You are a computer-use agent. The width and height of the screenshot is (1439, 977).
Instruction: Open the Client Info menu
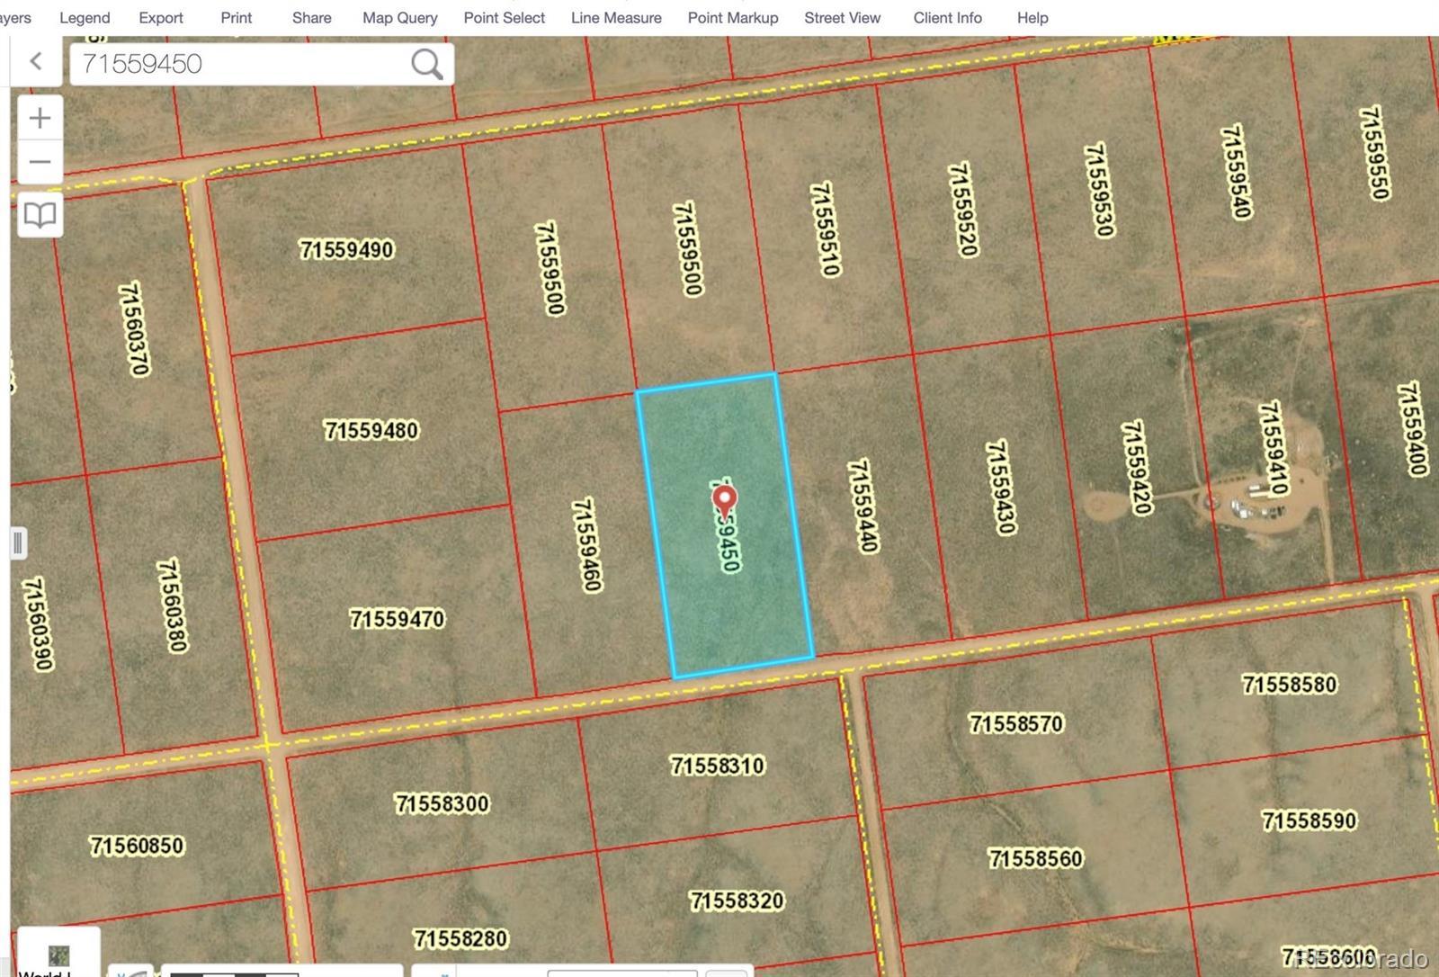tap(948, 18)
